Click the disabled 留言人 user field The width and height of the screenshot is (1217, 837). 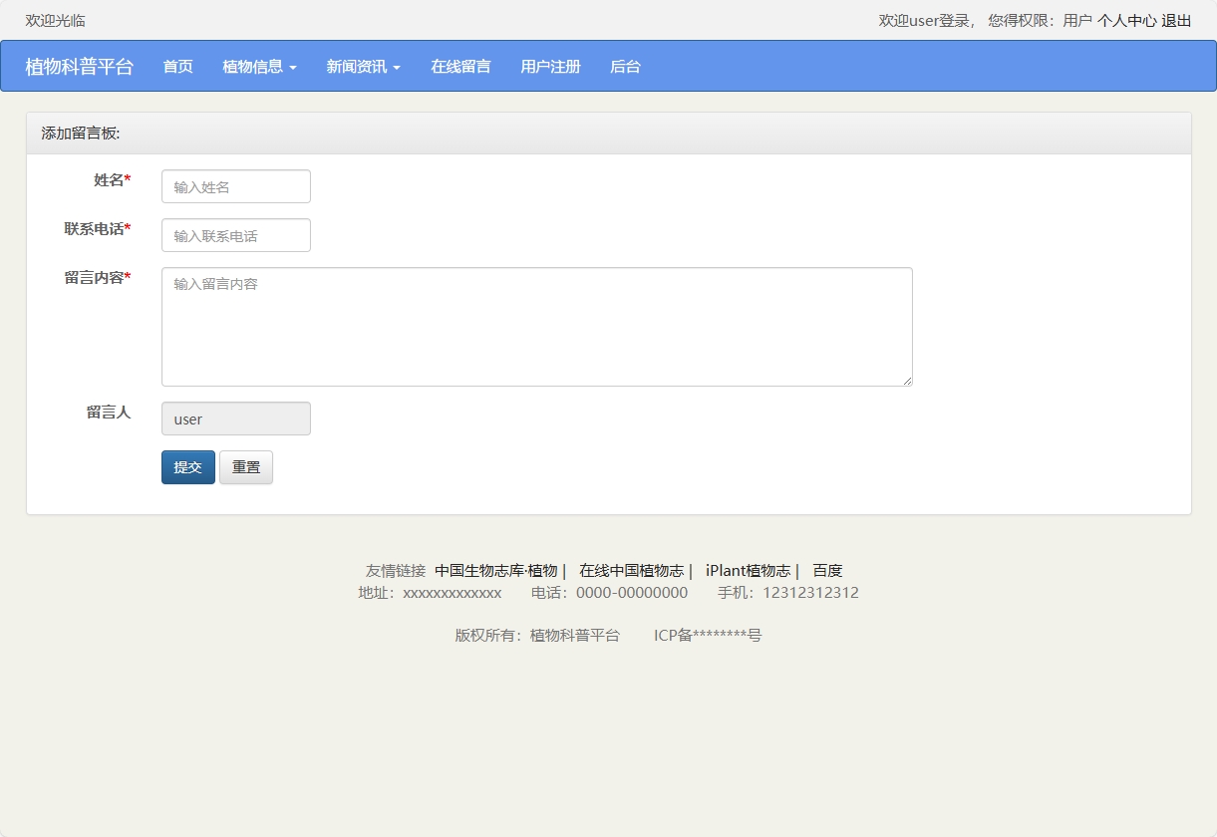coord(236,418)
